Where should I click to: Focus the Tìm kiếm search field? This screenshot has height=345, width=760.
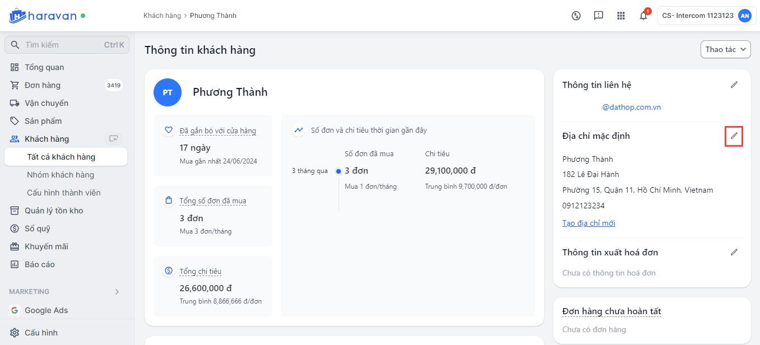(x=62, y=45)
